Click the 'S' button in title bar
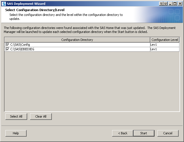 (x=161, y=4)
